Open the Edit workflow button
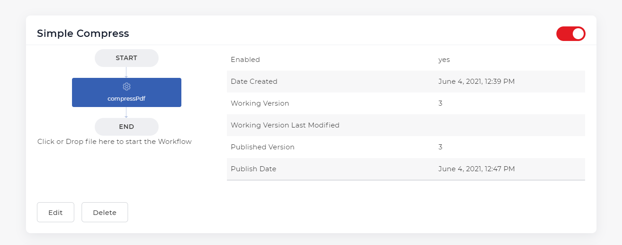The image size is (622, 245). 56,212
